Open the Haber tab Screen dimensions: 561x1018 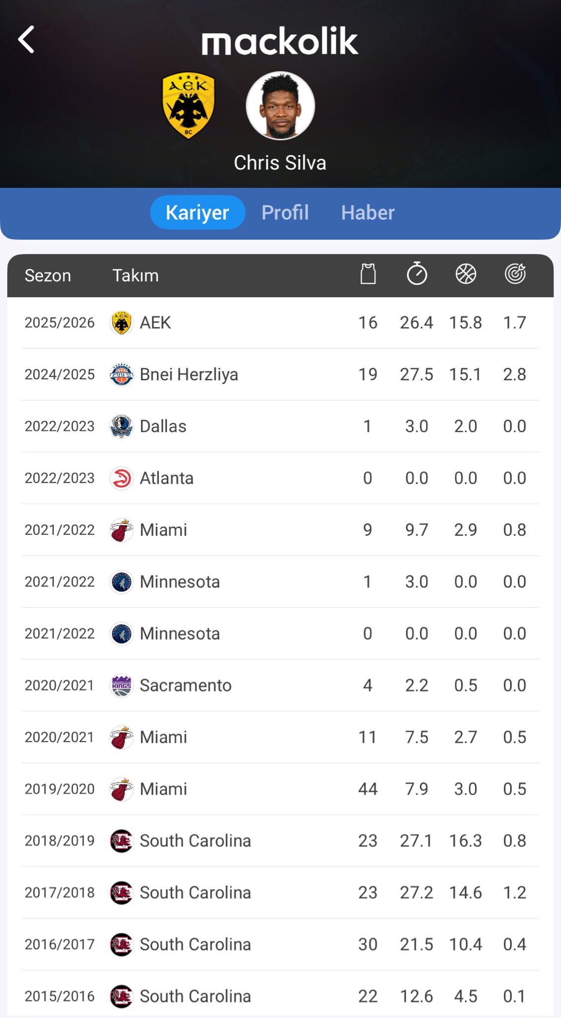(x=368, y=213)
